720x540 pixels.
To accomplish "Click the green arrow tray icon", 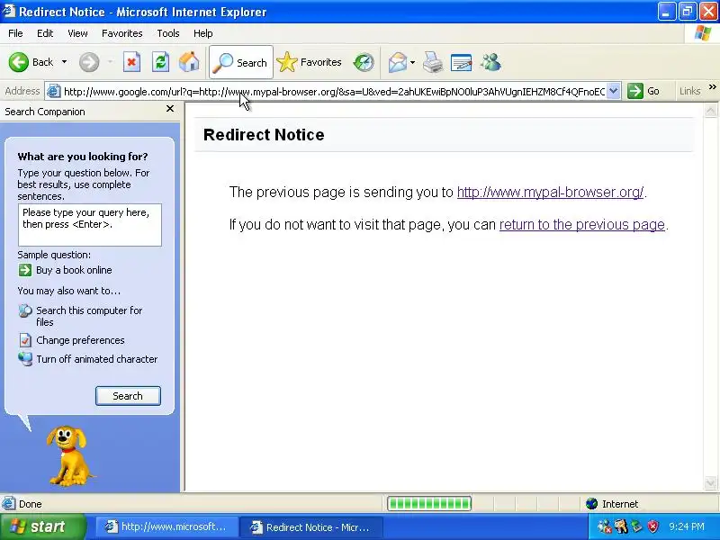I will click(x=637, y=526).
